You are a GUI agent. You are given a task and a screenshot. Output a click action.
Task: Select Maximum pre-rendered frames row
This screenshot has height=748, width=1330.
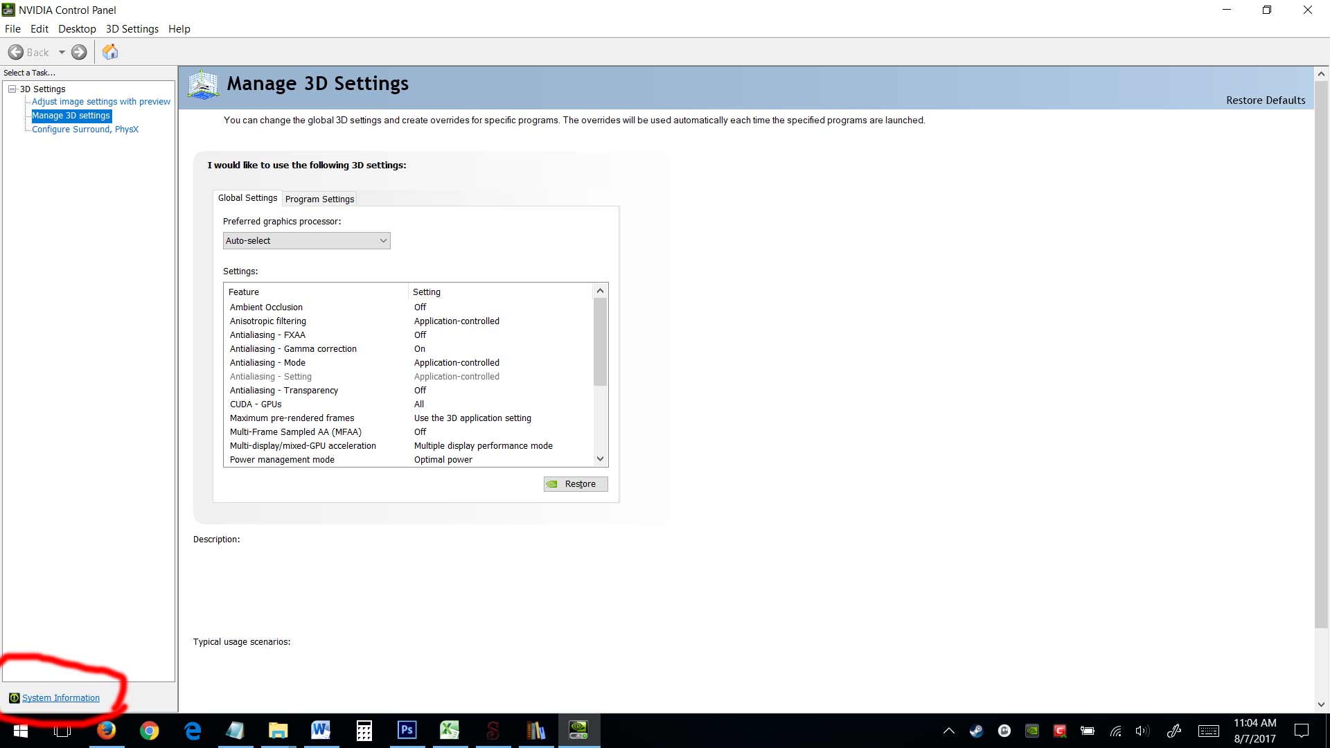coord(409,418)
